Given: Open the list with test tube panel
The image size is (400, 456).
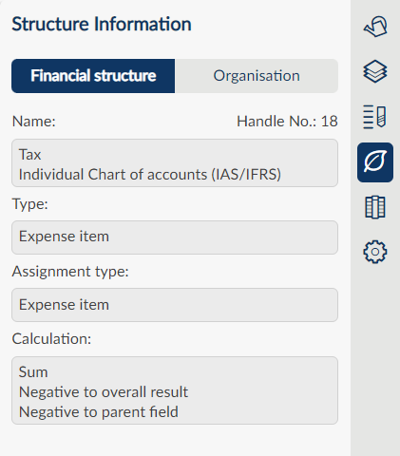Looking at the screenshot, I should click(374, 117).
